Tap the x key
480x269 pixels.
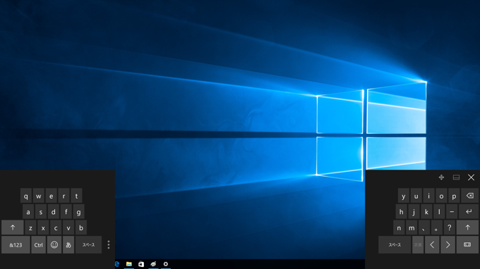[x=43, y=227]
